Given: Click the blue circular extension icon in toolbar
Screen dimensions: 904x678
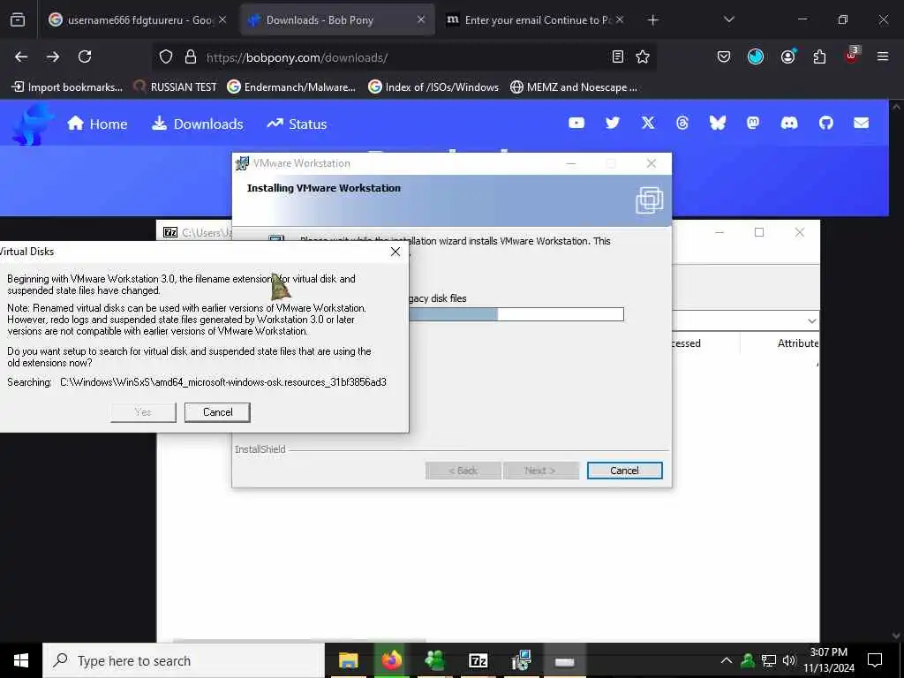Looking at the screenshot, I should point(756,56).
